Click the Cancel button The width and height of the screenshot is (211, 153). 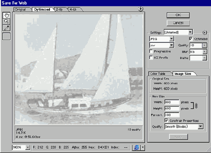click(178, 23)
